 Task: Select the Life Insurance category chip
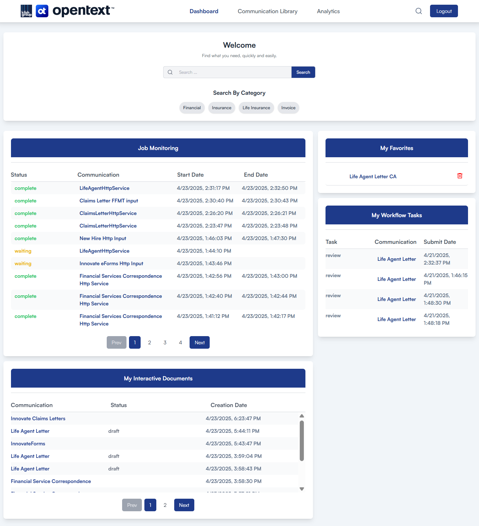[x=256, y=108]
